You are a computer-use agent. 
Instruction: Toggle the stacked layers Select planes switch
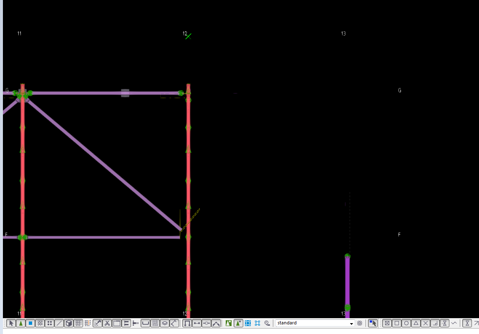165,323
